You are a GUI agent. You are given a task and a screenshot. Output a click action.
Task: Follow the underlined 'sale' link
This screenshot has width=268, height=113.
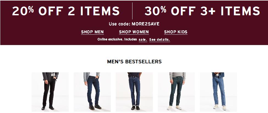coord(143,40)
